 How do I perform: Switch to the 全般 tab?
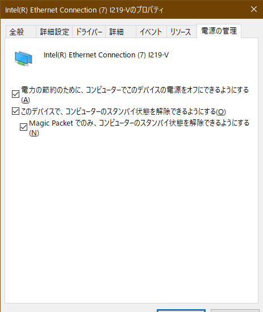(20, 32)
